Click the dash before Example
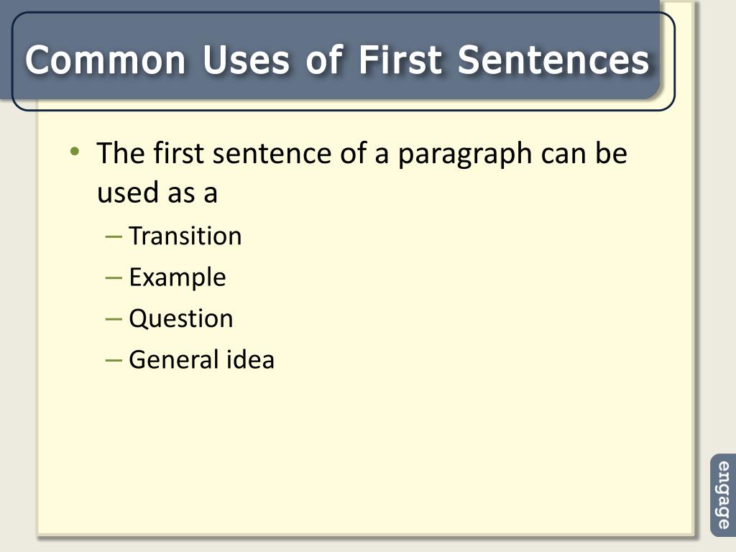The height and width of the screenshot is (552, 736). [x=114, y=278]
